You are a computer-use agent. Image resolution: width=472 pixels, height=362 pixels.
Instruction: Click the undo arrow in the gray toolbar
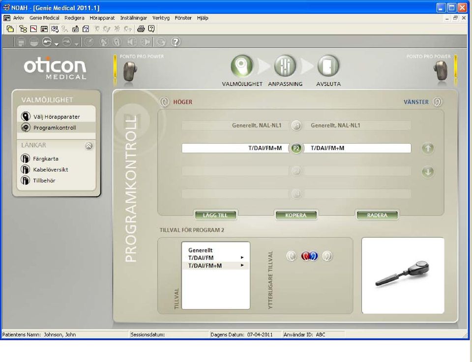(47, 42)
